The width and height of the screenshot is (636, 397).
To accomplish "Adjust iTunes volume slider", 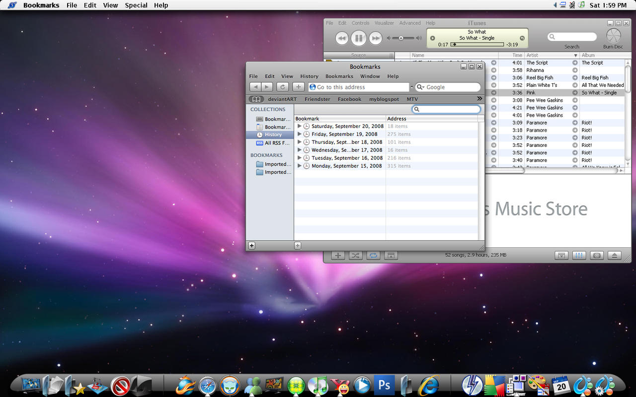I will (x=403, y=38).
